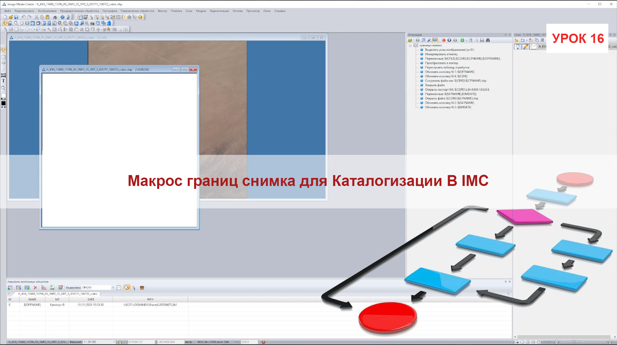This screenshot has height=345, width=617.
Task: Click the Excel export icon in attributes toolbar
Action: [x=52, y=288]
